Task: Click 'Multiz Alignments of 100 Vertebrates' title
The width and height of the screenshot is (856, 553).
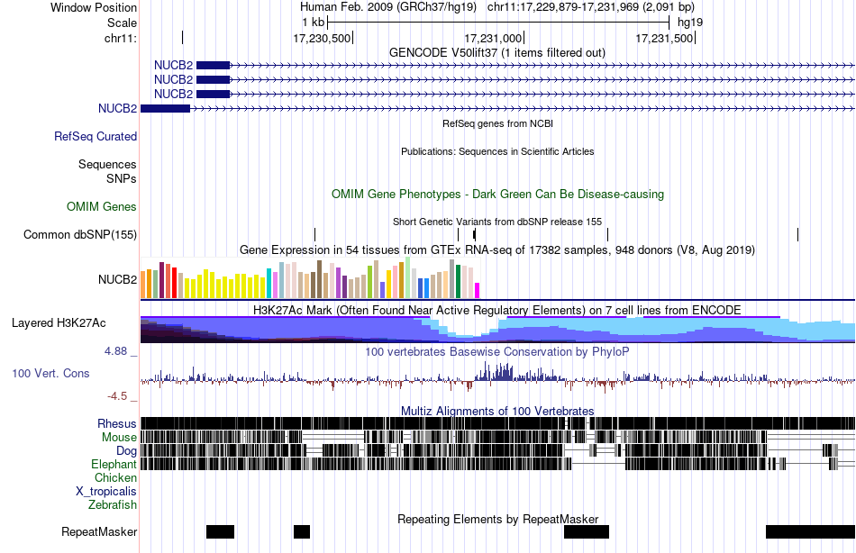Action: click(497, 411)
